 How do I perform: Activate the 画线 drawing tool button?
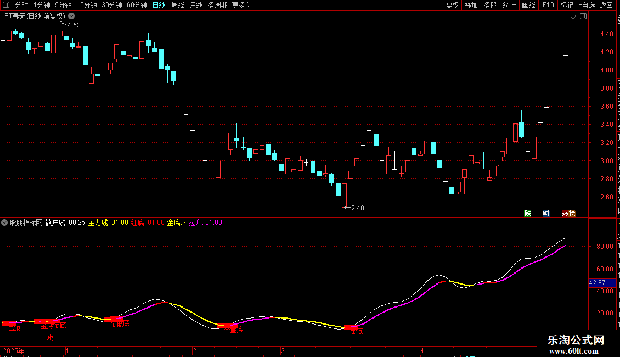(529, 5)
